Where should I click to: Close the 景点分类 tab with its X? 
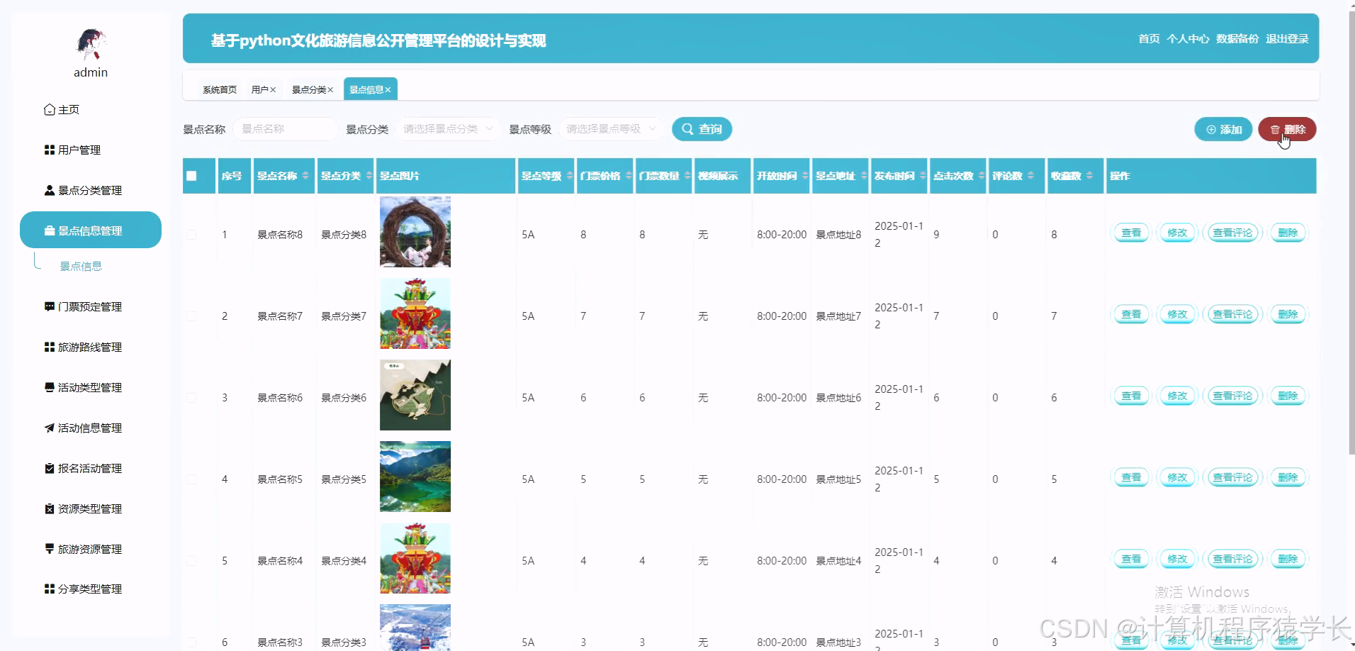[x=330, y=90]
